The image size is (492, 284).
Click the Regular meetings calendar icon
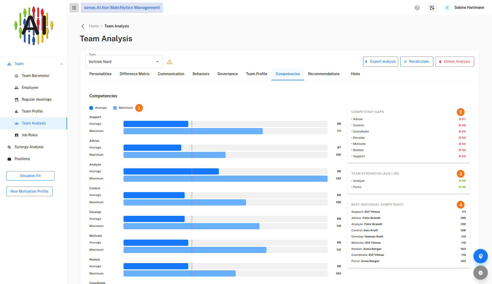pyautogui.click(x=17, y=100)
